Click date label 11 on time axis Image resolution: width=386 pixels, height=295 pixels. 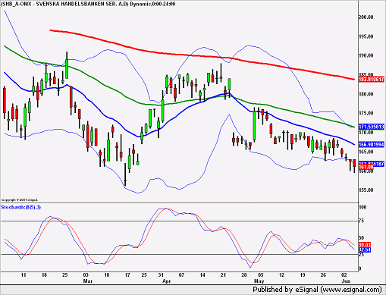[24, 275]
